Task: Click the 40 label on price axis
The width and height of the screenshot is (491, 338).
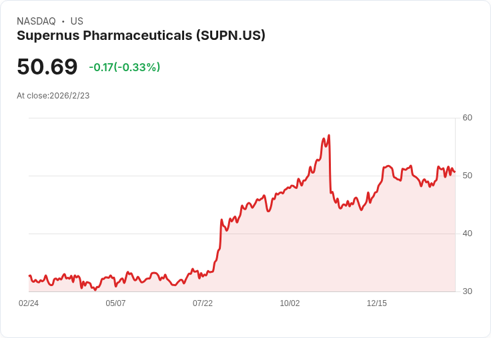Action: click(467, 234)
